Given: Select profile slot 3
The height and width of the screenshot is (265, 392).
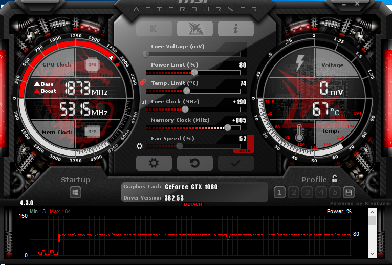Looking at the screenshot, I should [307, 192].
